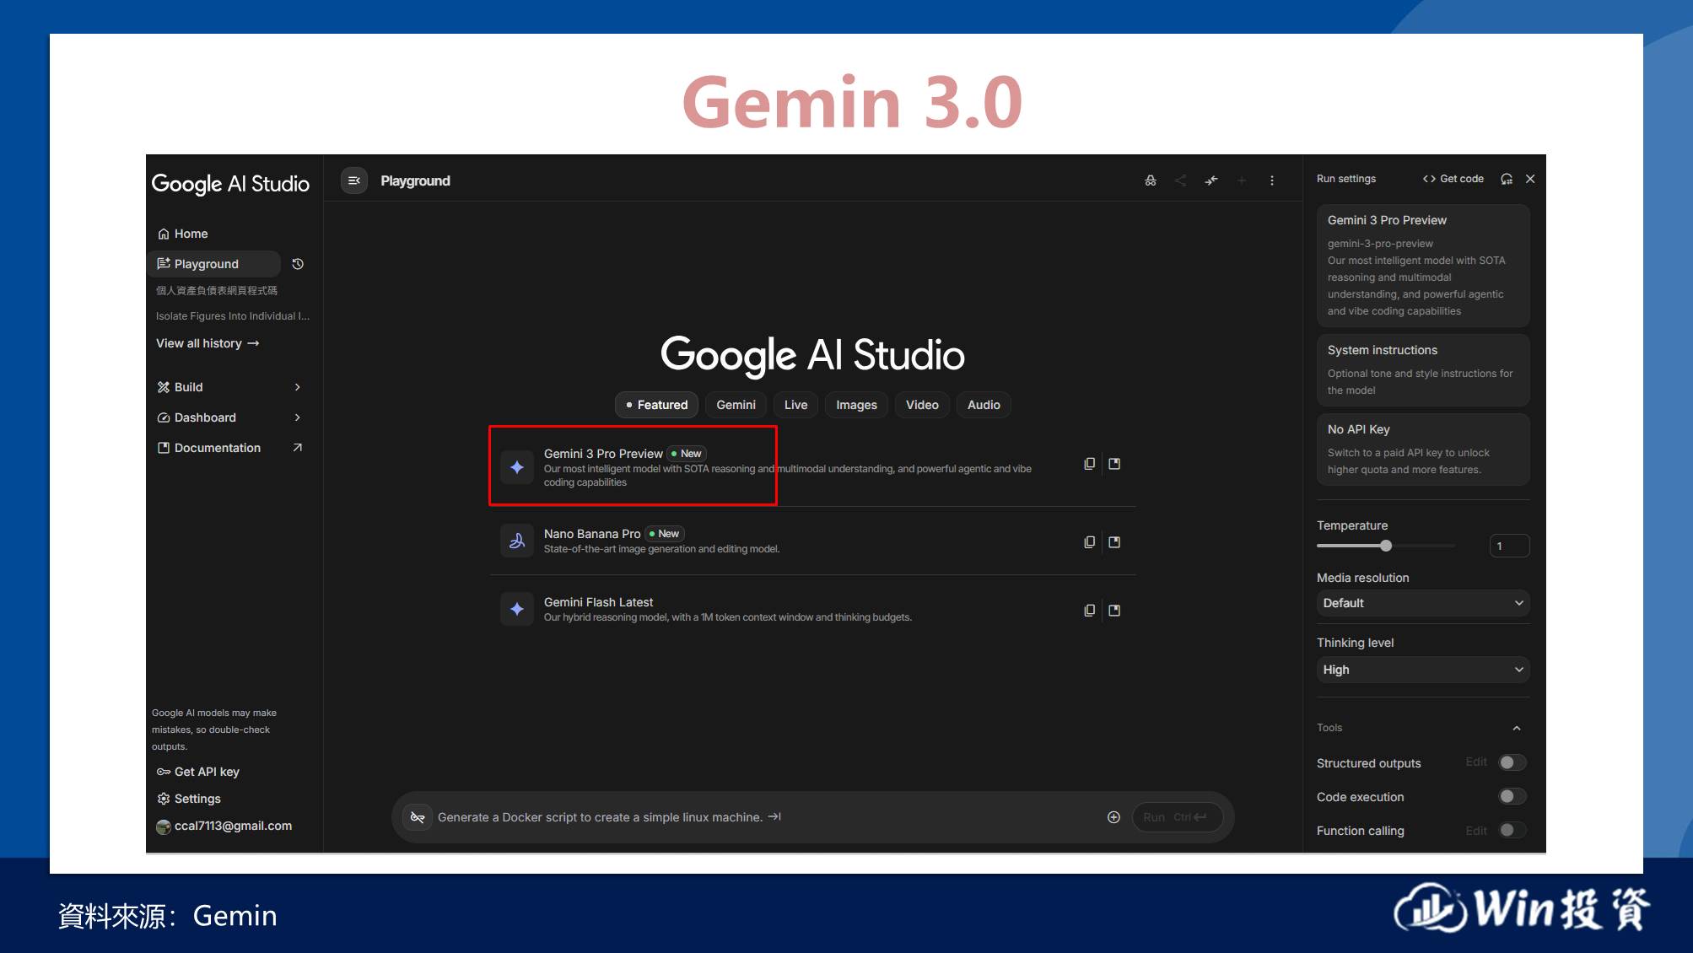Viewport: 1693px width, 953px height.
Task: Click the three-dot more options icon
Action: click(1272, 180)
